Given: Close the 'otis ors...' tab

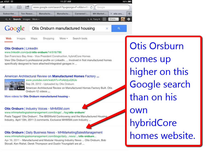Looking at the screenshot, I should coord(111,14).
